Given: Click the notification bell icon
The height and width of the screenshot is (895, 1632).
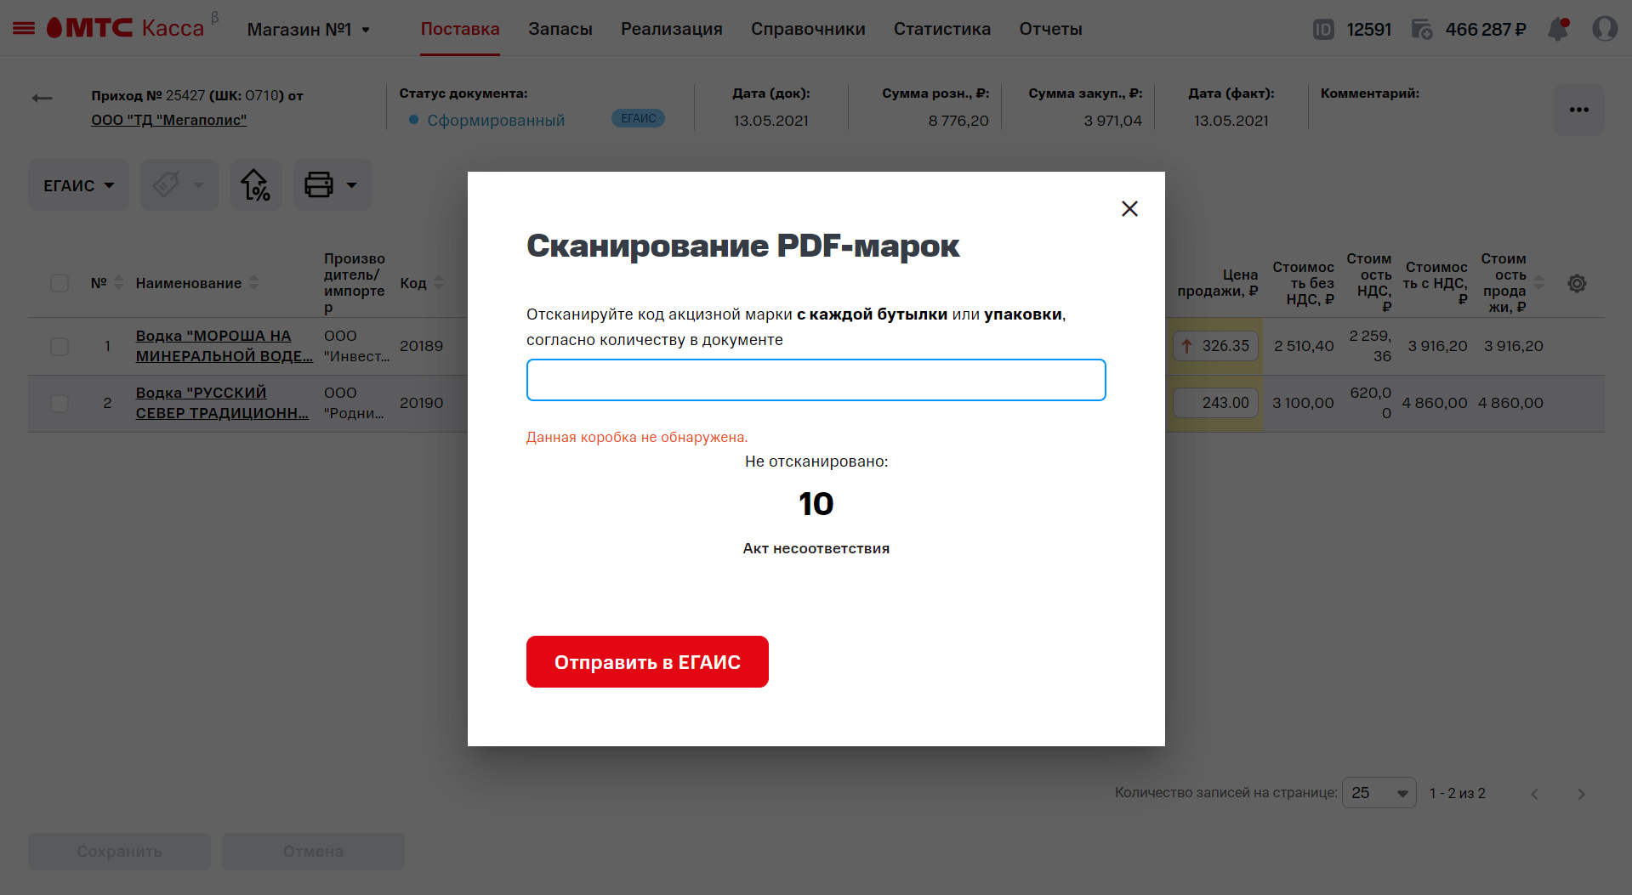Looking at the screenshot, I should point(1558,29).
